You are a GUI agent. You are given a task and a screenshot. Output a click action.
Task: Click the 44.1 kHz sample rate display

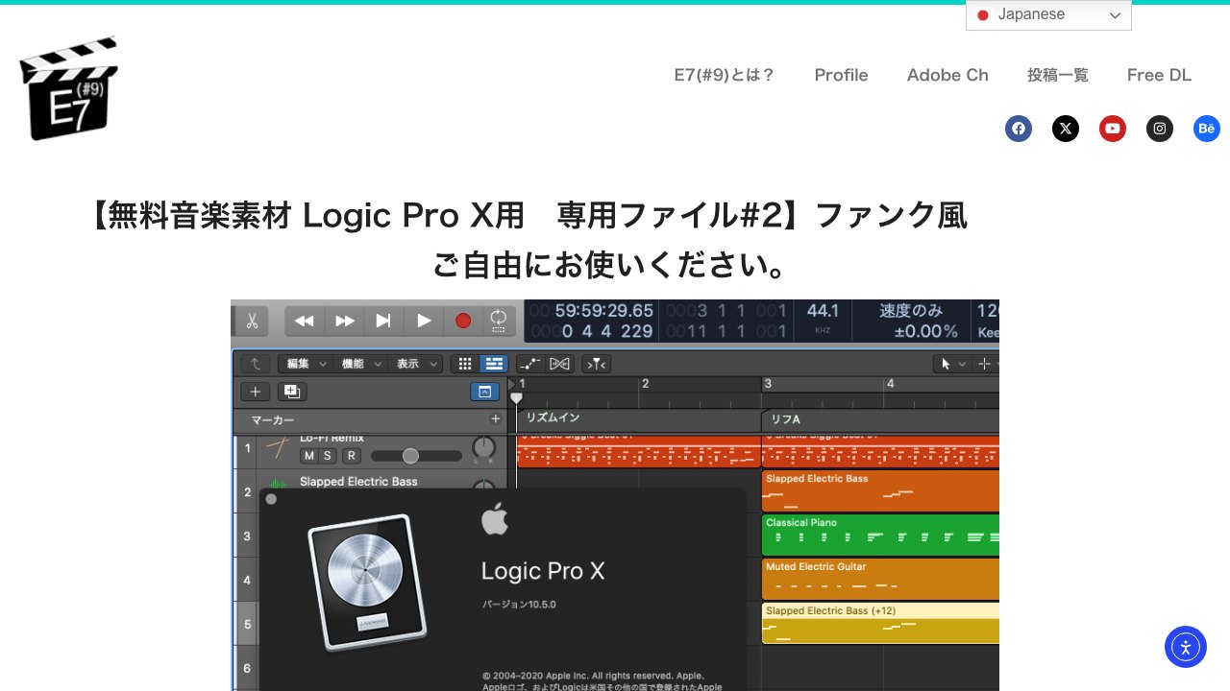click(823, 316)
